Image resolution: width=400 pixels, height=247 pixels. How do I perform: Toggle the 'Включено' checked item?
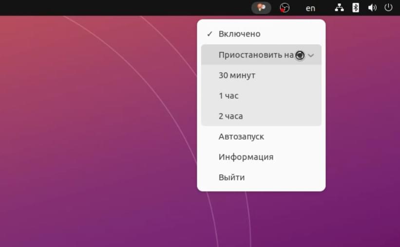pos(261,34)
